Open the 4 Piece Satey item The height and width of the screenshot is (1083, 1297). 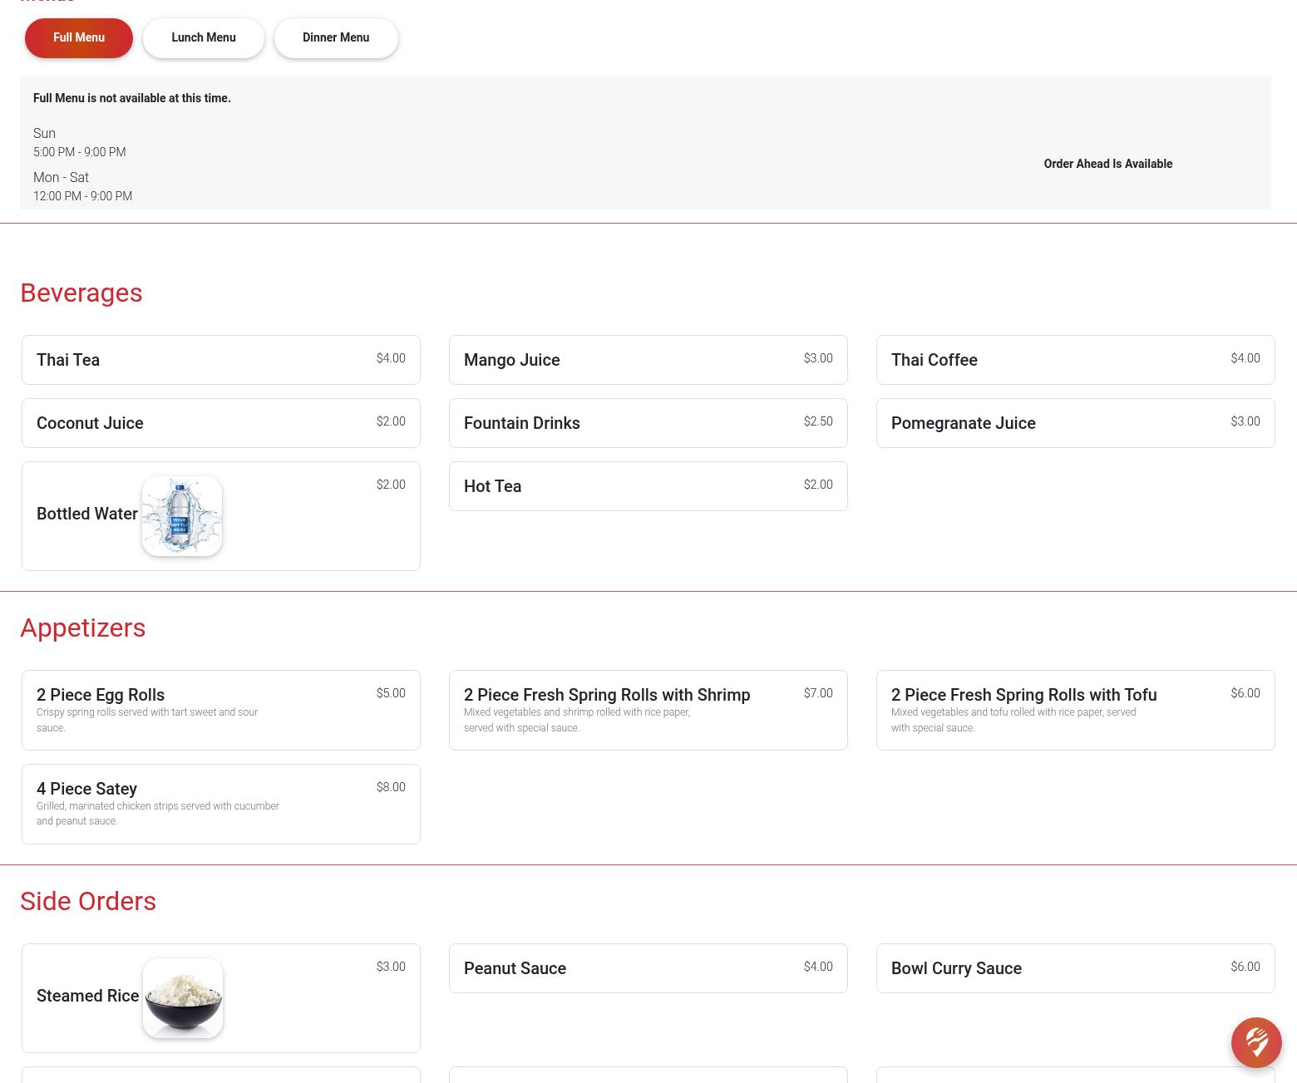[x=220, y=804]
